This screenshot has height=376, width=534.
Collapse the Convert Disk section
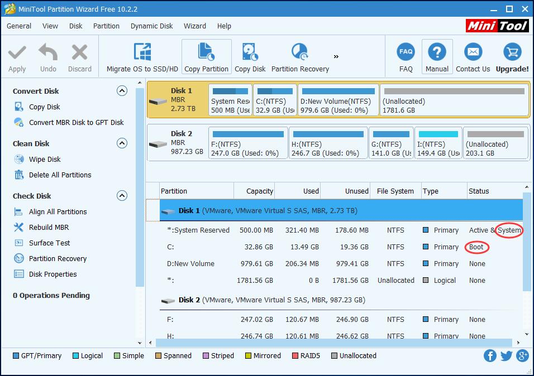[122, 91]
